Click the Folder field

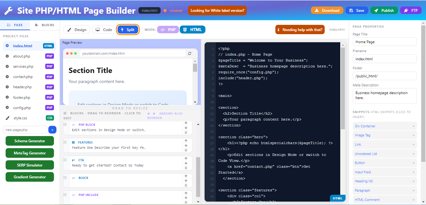click(385, 76)
